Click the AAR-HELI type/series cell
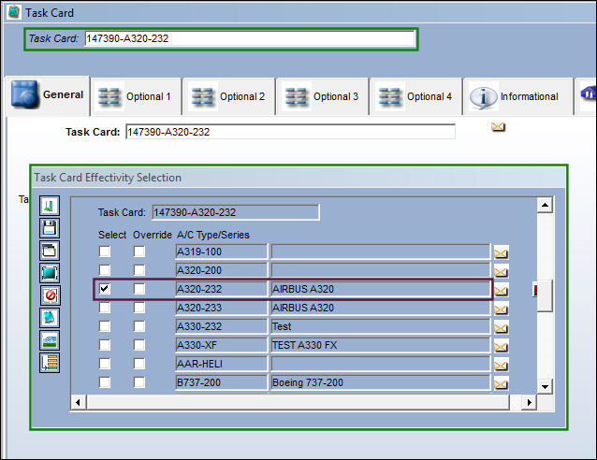This screenshot has width=597, height=460. click(221, 364)
